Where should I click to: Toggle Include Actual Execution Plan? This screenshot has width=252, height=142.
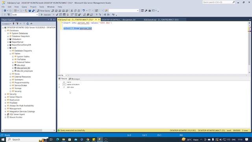coord(72,15)
